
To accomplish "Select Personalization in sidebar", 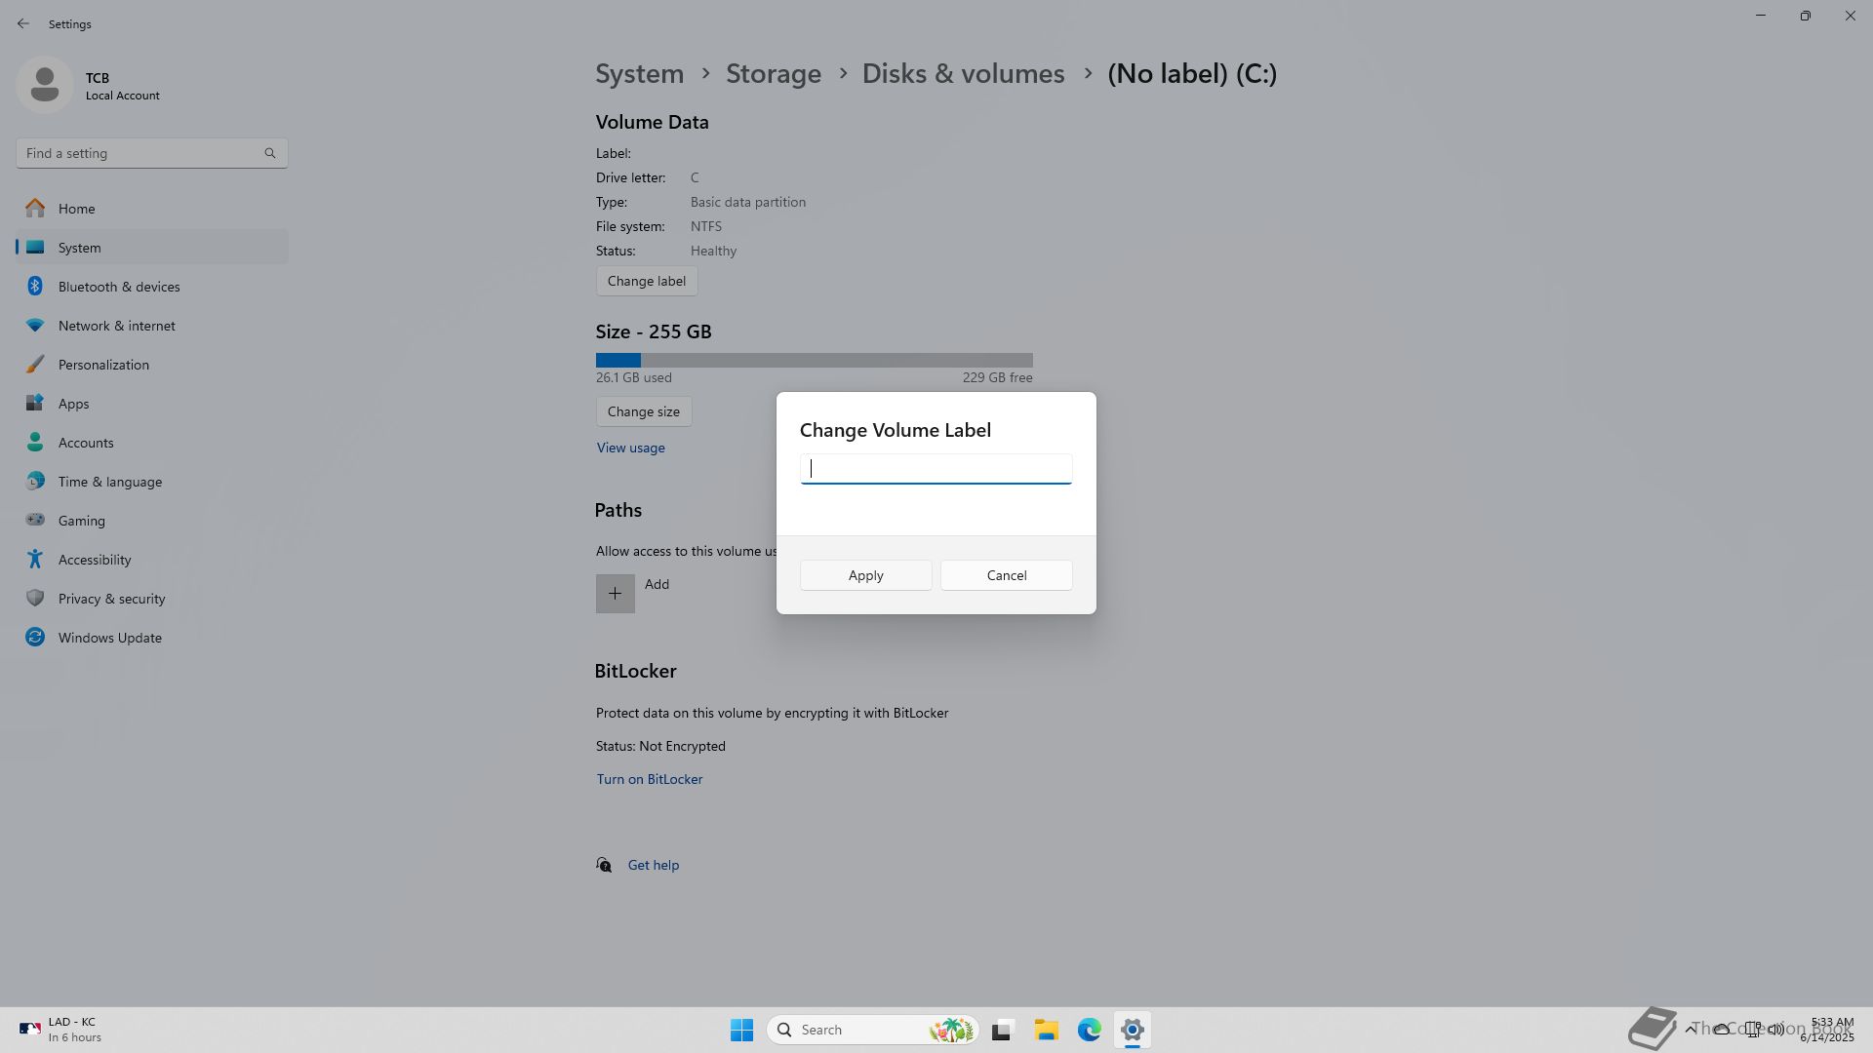I will point(103,365).
